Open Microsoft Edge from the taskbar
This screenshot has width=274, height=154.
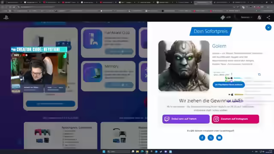[142, 151]
